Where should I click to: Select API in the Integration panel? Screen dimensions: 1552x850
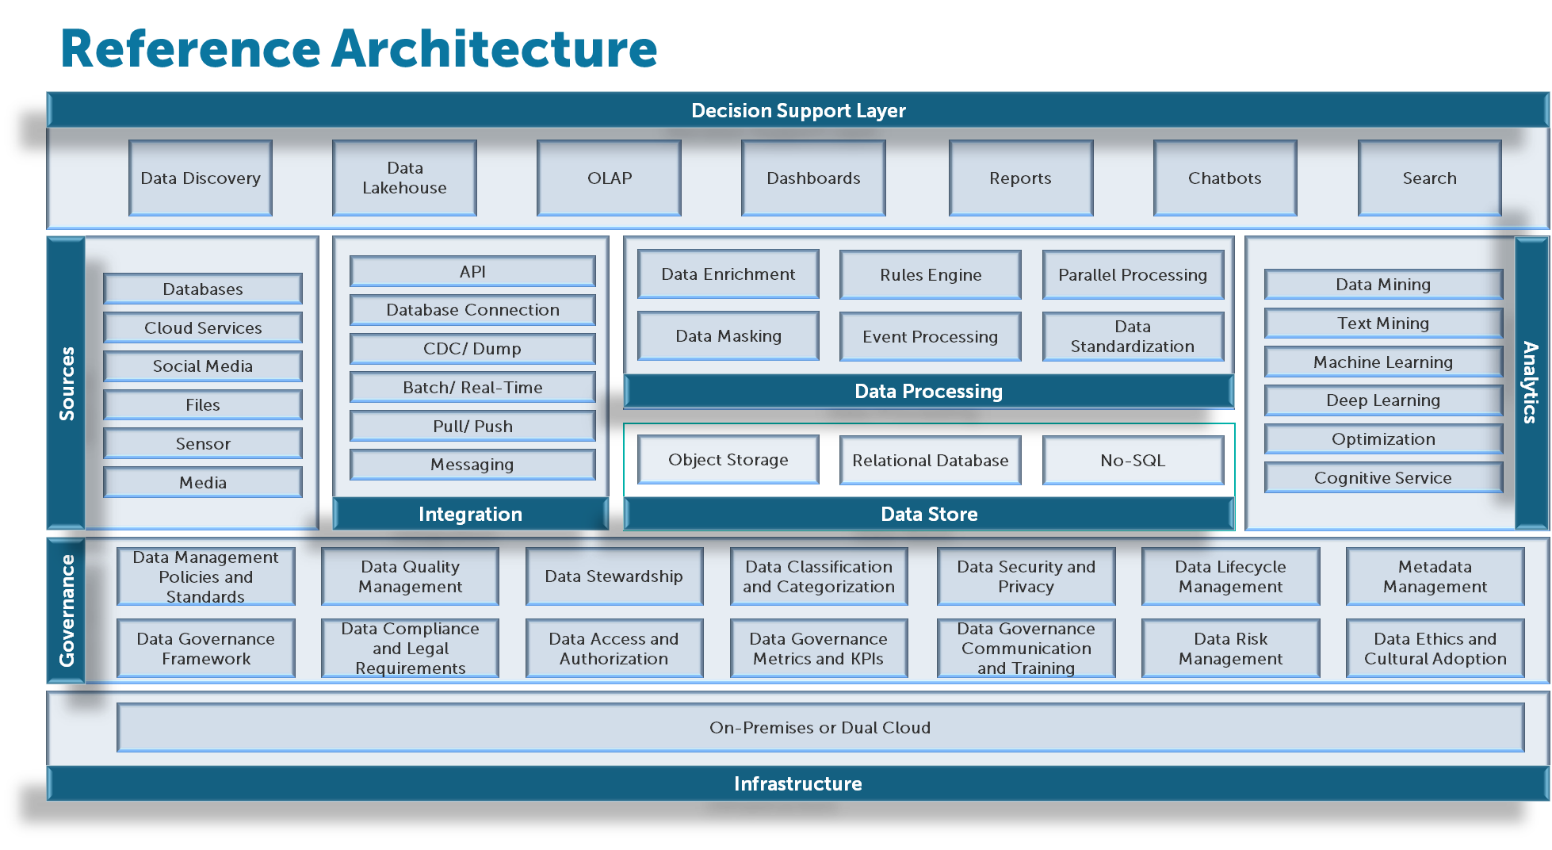click(472, 271)
